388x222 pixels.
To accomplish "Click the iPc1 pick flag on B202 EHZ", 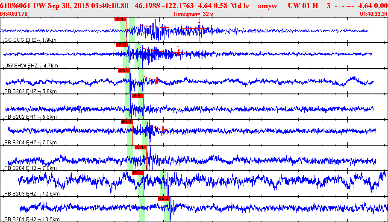I will [123, 70].
